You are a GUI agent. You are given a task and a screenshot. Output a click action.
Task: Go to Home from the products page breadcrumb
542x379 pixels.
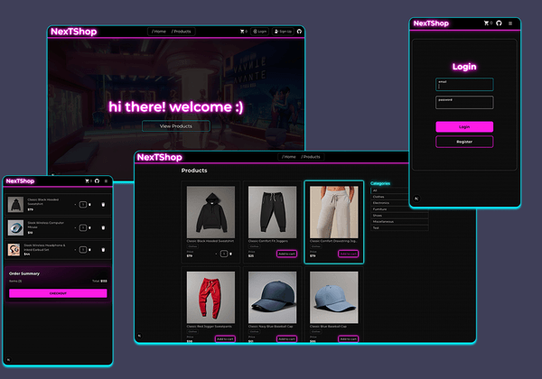[x=289, y=157]
